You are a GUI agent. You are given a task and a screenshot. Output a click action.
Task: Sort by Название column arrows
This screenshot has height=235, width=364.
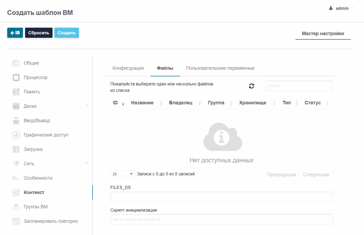point(161,103)
